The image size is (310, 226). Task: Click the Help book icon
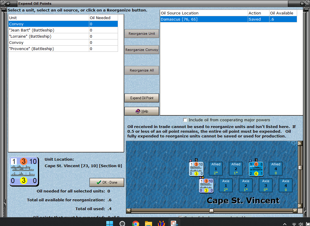point(138,111)
